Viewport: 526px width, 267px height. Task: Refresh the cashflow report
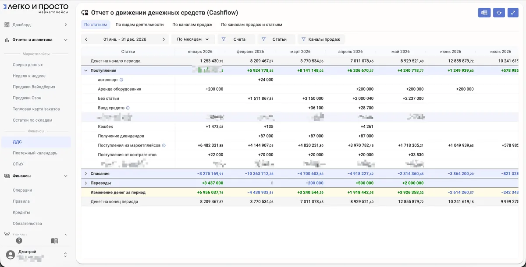(x=499, y=13)
